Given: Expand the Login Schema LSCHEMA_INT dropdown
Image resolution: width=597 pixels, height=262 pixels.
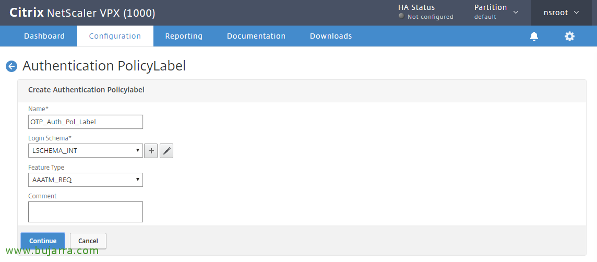Looking at the screenshot, I should click(86, 150).
